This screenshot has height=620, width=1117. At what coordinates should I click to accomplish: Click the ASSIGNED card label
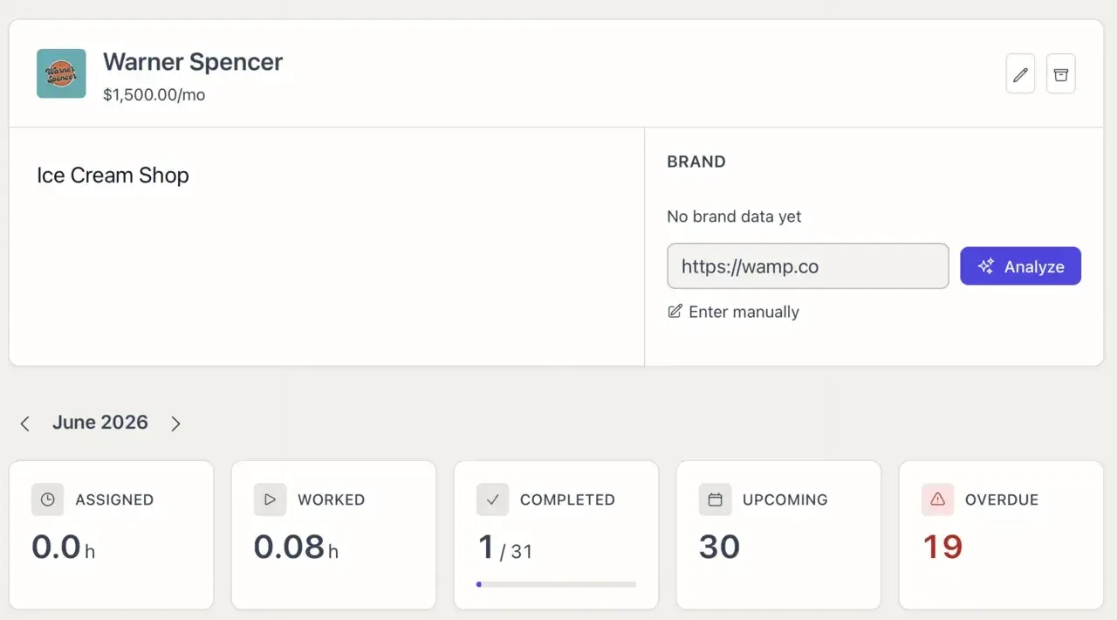click(x=114, y=499)
